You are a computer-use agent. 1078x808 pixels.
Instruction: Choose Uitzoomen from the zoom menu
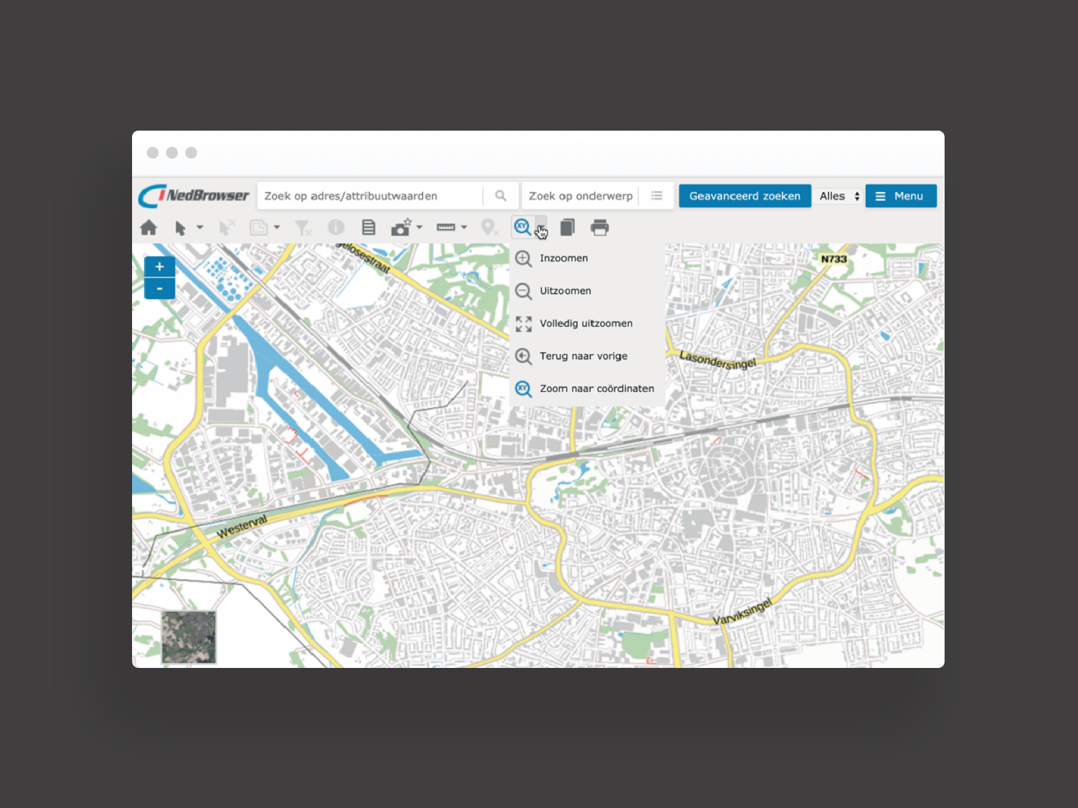point(587,291)
